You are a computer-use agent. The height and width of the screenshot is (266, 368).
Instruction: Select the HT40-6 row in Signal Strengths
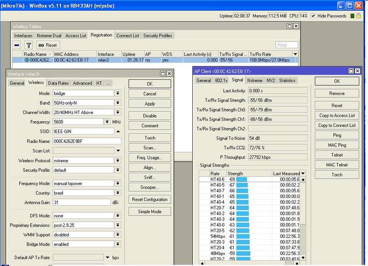point(250,179)
